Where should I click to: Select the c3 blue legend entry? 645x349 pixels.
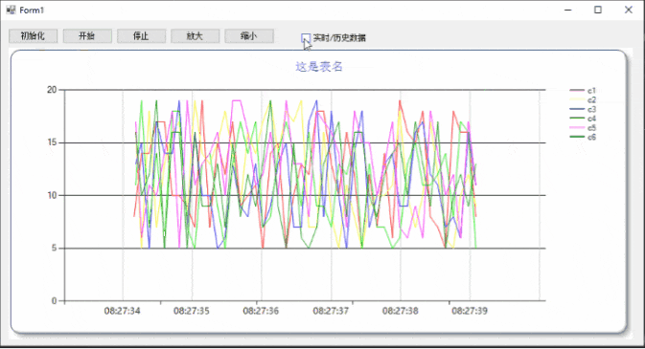(x=583, y=109)
